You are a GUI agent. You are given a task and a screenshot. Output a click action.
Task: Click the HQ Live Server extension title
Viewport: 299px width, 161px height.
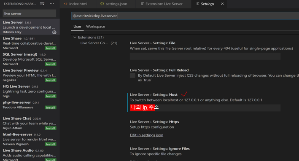(16, 86)
